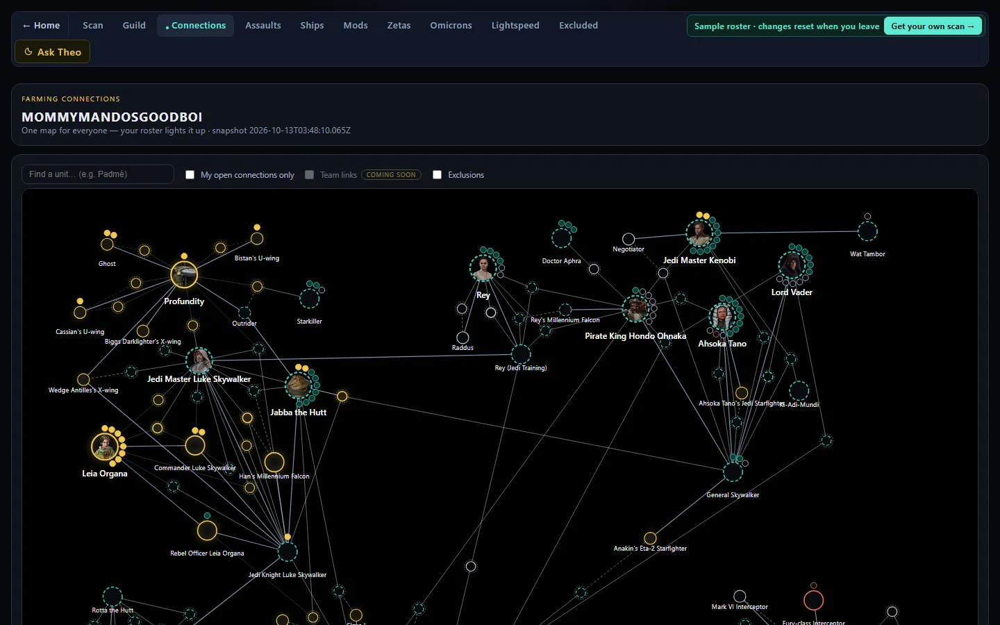Open the Ships tab
This screenshot has width=1000, height=625.
point(312,26)
